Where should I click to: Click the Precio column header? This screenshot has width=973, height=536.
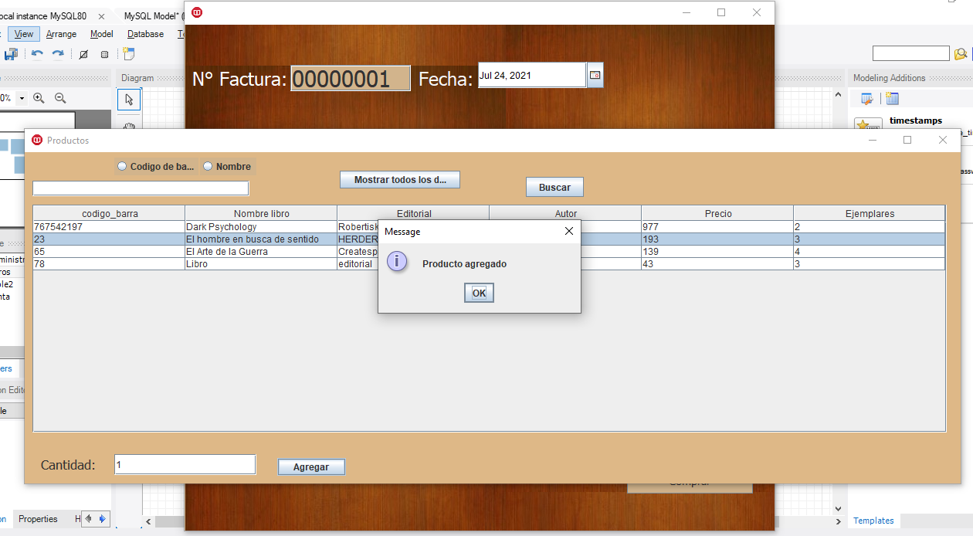coord(717,213)
